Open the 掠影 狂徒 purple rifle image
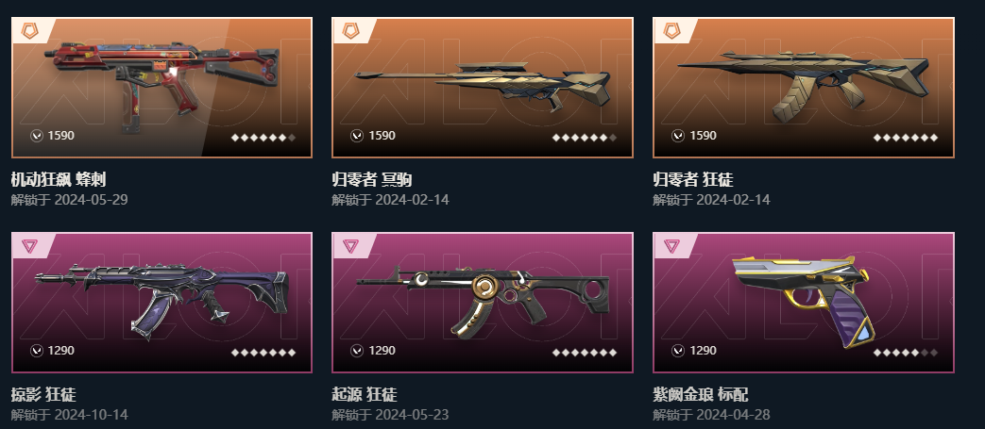Image resolution: width=985 pixels, height=429 pixels. 162,303
